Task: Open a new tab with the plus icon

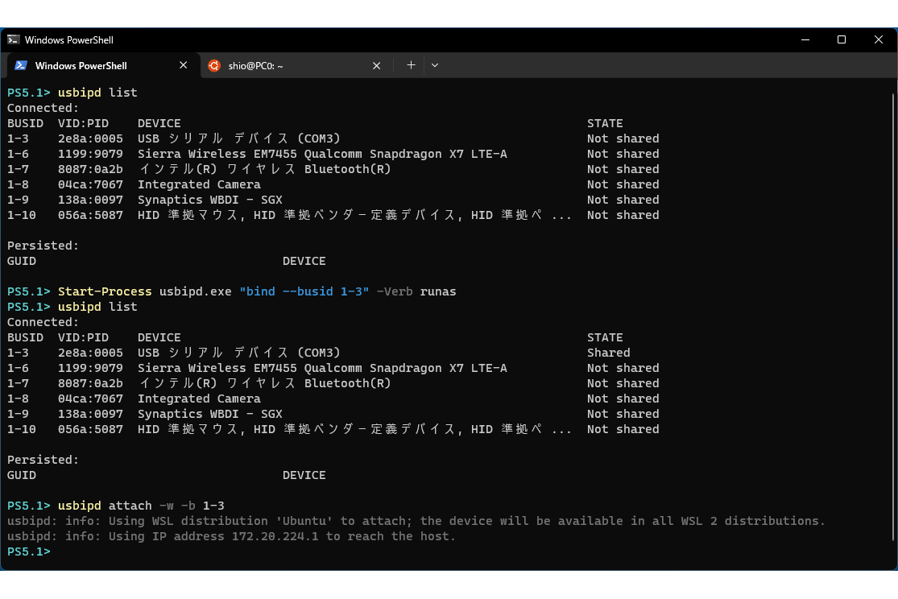Action: pyautogui.click(x=411, y=65)
